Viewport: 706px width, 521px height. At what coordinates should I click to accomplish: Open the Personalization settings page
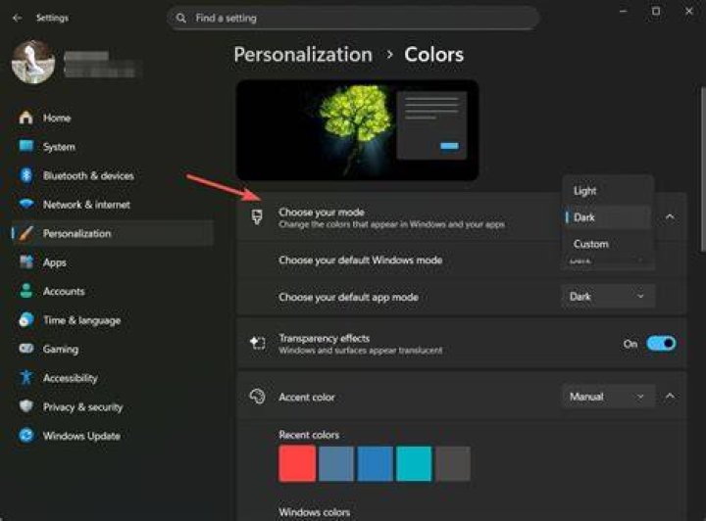tap(113, 233)
